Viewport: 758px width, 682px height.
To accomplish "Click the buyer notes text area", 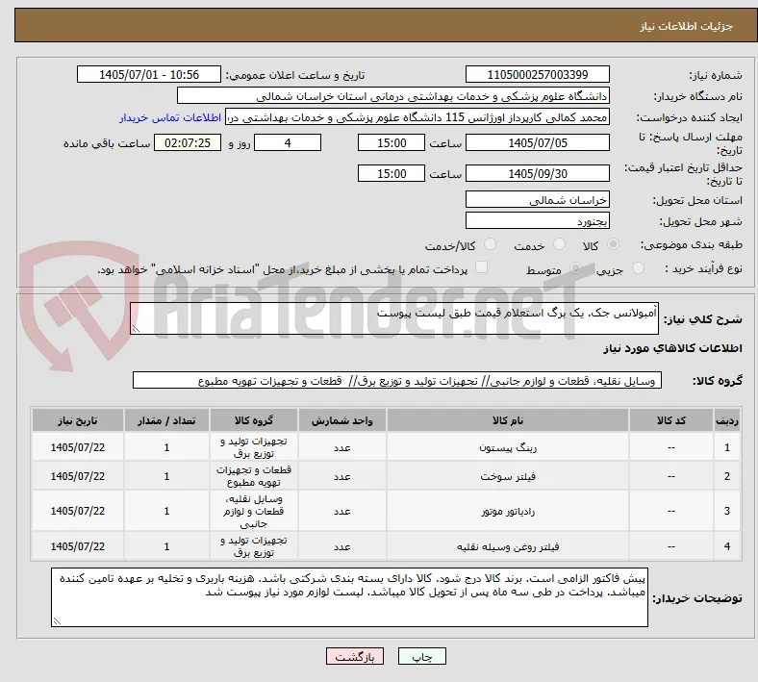I will 349,597.
